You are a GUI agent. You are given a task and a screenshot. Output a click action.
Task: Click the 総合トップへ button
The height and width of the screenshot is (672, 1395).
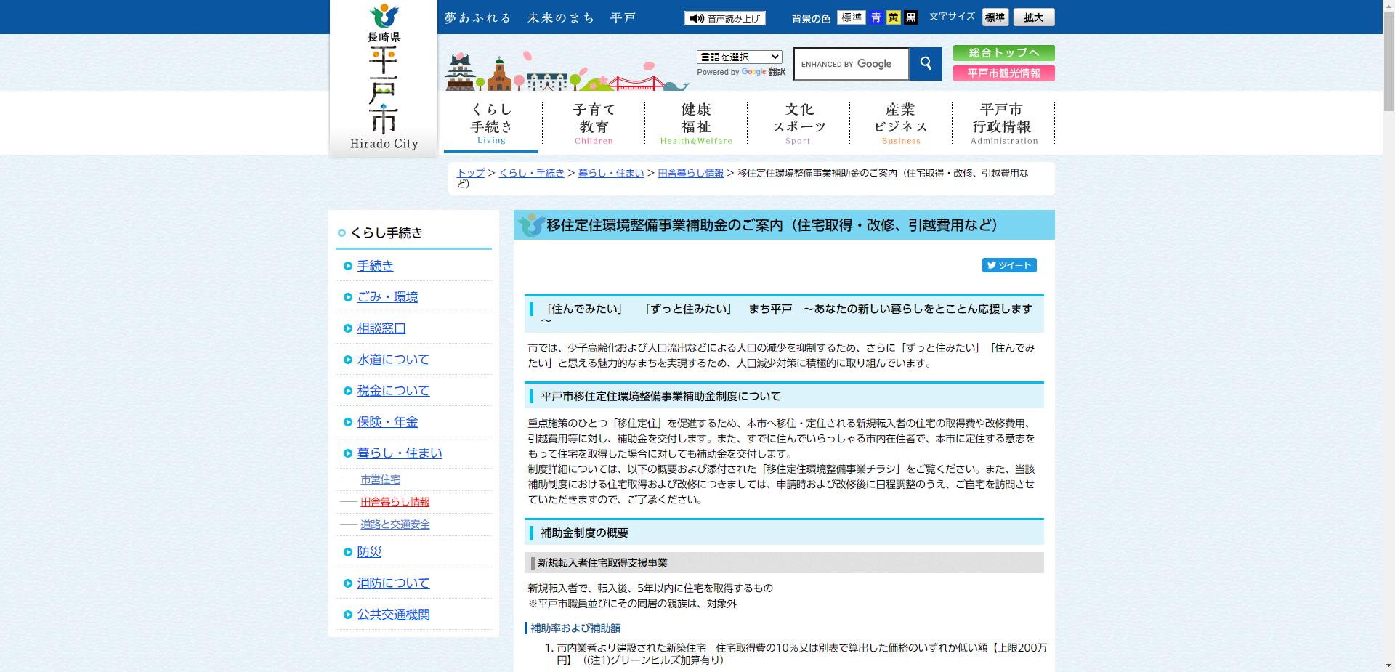point(1004,52)
